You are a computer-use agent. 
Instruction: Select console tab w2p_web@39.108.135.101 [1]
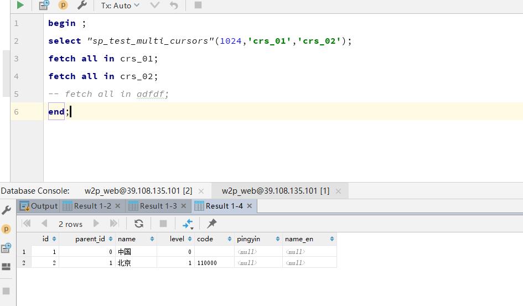pos(276,191)
